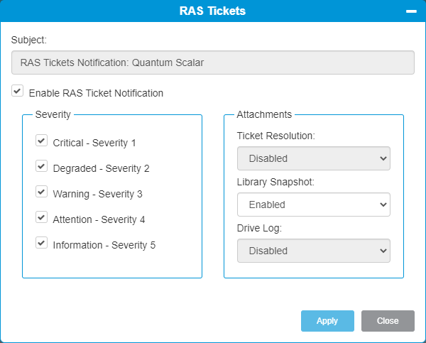
Task: Toggle the Enable RAS Ticket Notification checkbox
Action: [x=17, y=90]
